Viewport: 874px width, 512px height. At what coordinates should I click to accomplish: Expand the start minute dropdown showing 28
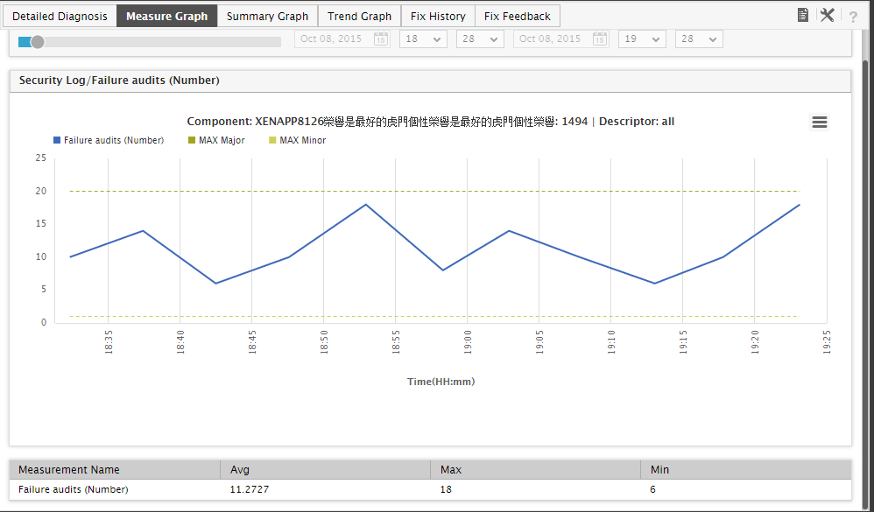[480, 39]
